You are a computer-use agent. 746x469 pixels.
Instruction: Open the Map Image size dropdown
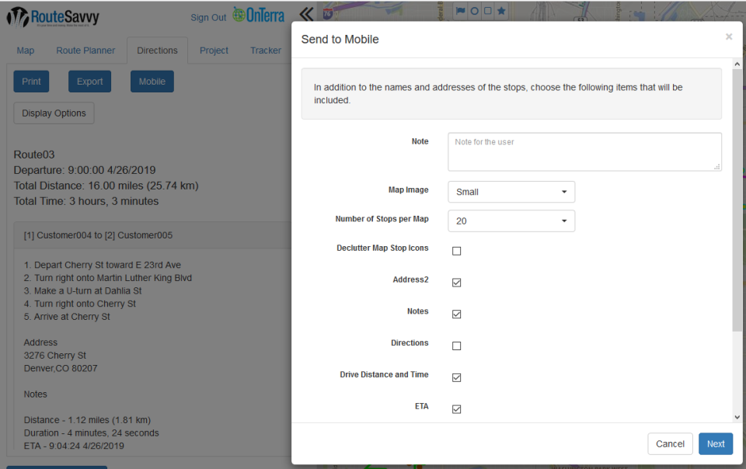point(511,191)
